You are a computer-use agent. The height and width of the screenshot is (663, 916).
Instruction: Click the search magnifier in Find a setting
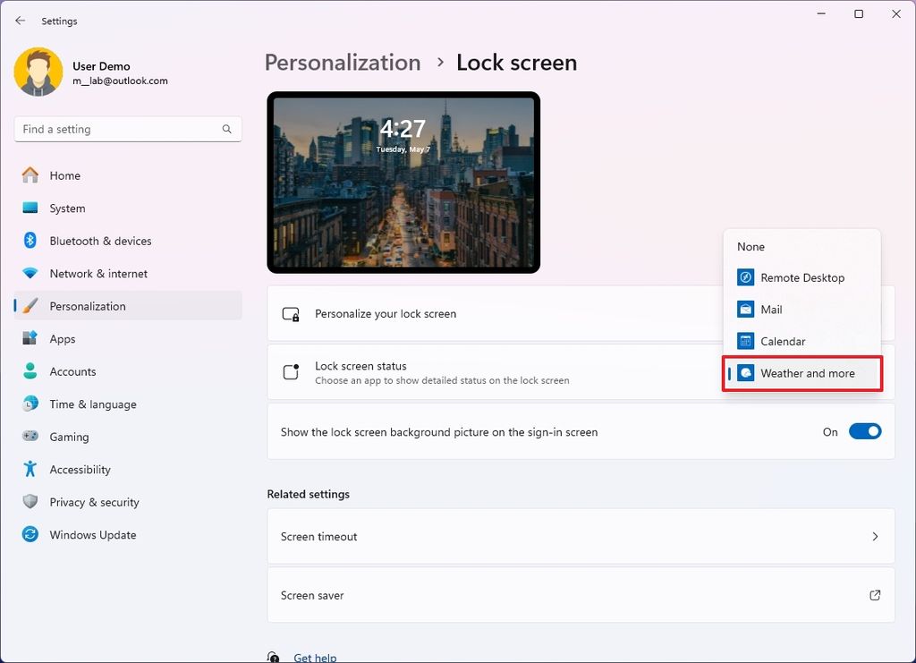click(227, 129)
